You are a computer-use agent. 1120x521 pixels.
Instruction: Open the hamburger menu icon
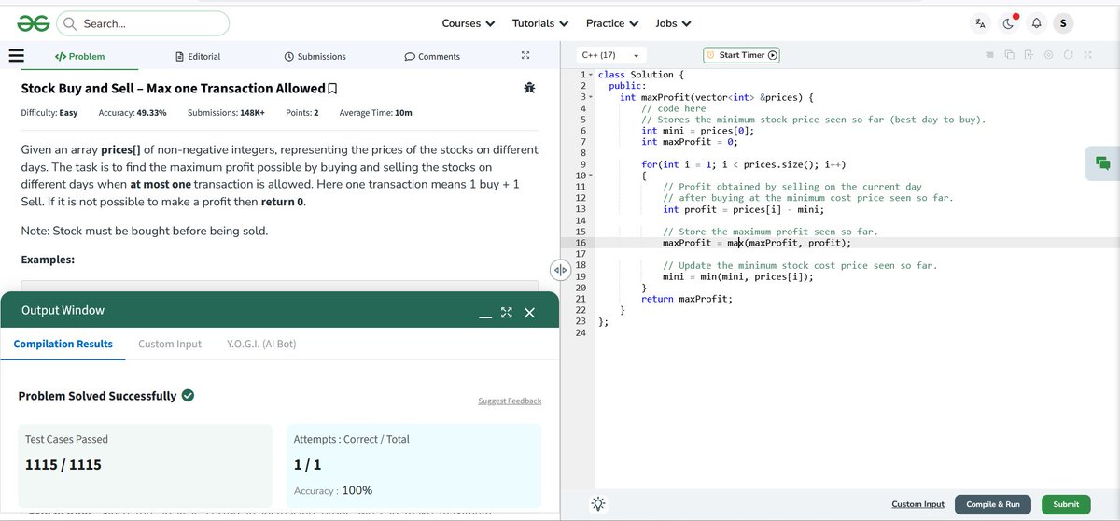tap(16, 55)
